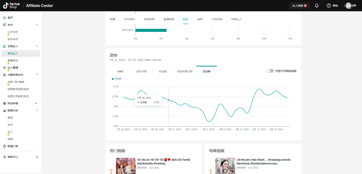Collapse the 合作 sidebar section
The height and width of the screenshot is (174, 362).
[37, 25]
